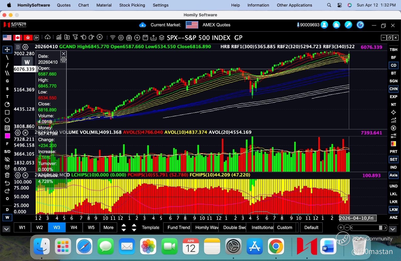Click the yen currency circle icon

point(393,128)
